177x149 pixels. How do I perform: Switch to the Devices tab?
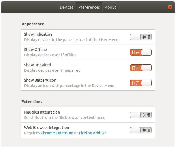tap(67, 7)
